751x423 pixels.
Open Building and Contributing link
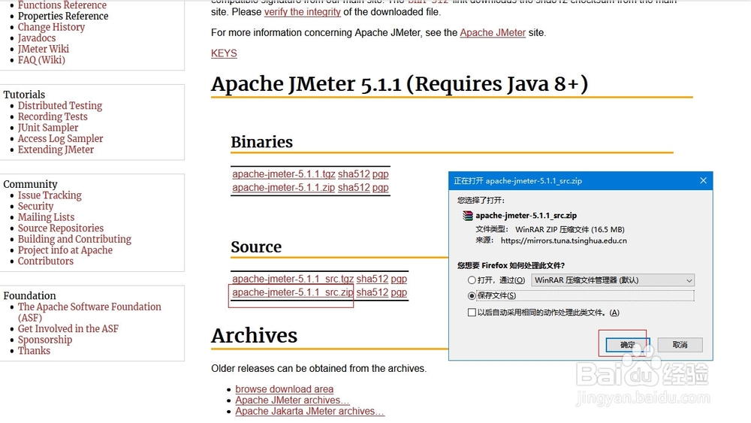(74, 239)
